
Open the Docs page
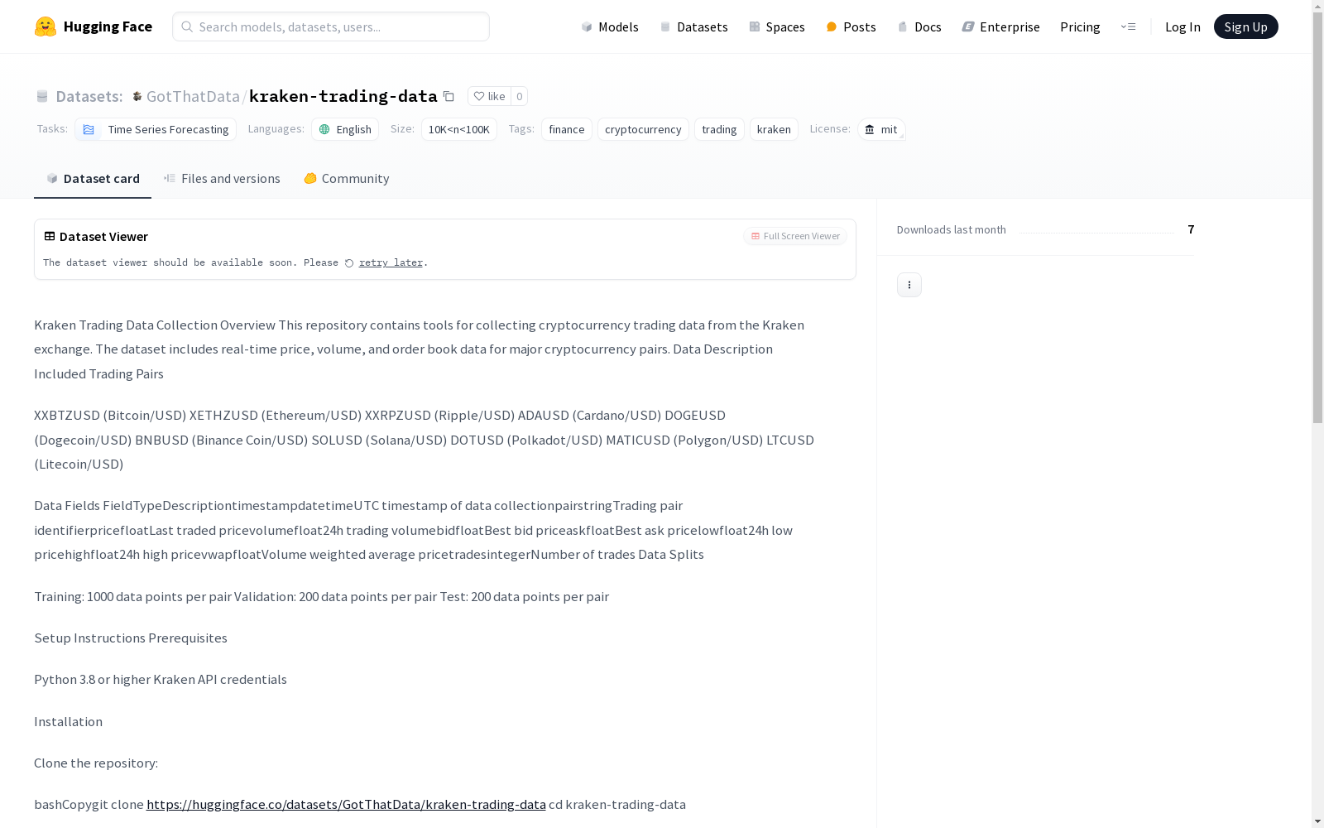[919, 26]
